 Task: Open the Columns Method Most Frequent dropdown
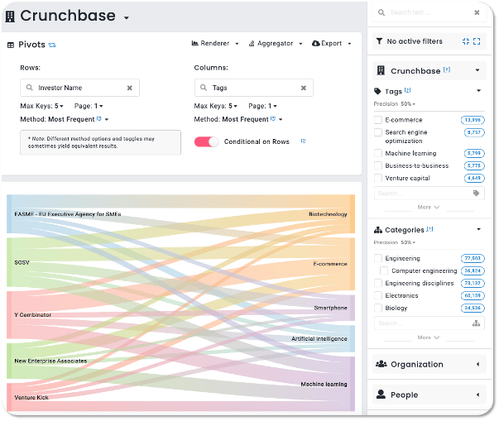click(x=281, y=120)
